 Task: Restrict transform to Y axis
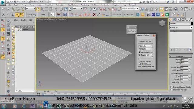click(x=8, y=15)
